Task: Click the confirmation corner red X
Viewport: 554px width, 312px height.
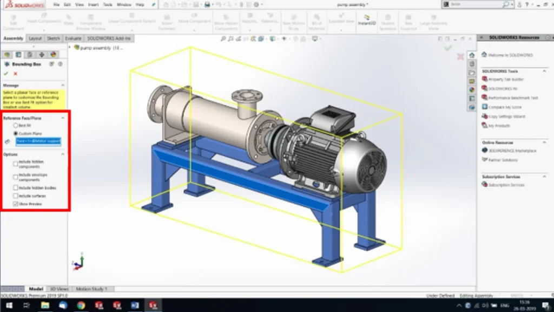Action: pyautogui.click(x=460, y=56)
